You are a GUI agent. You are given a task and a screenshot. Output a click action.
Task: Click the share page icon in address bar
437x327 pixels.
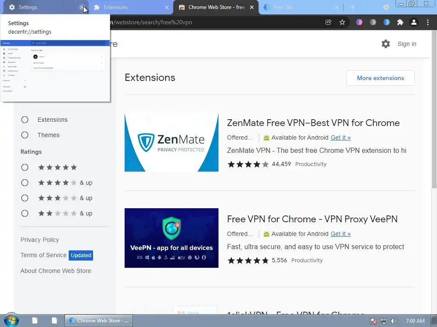[328, 22]
